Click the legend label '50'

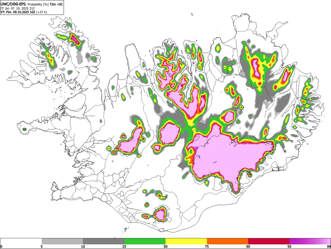tap(165, 247)
